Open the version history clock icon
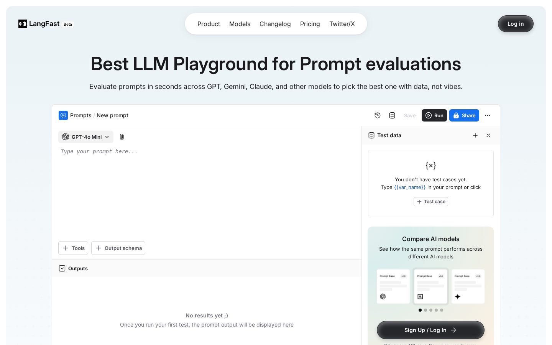The height and width of the screenshot is (345, 552). (378, 115)
